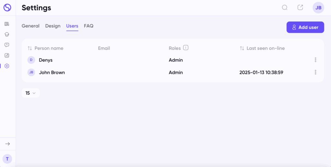The width and height of the screenshot is (331, 167).
Task: Open the library books sidebar icon
Action: coord(7,24)
